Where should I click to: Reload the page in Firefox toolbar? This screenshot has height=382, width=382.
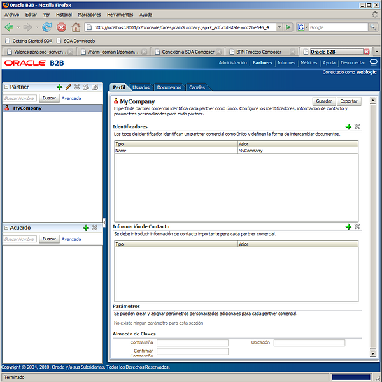(x=47, y=27)
